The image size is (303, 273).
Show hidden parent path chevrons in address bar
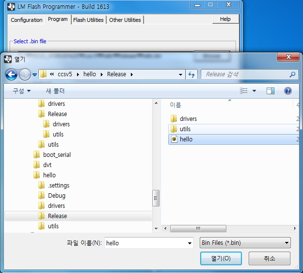[52, 74]
